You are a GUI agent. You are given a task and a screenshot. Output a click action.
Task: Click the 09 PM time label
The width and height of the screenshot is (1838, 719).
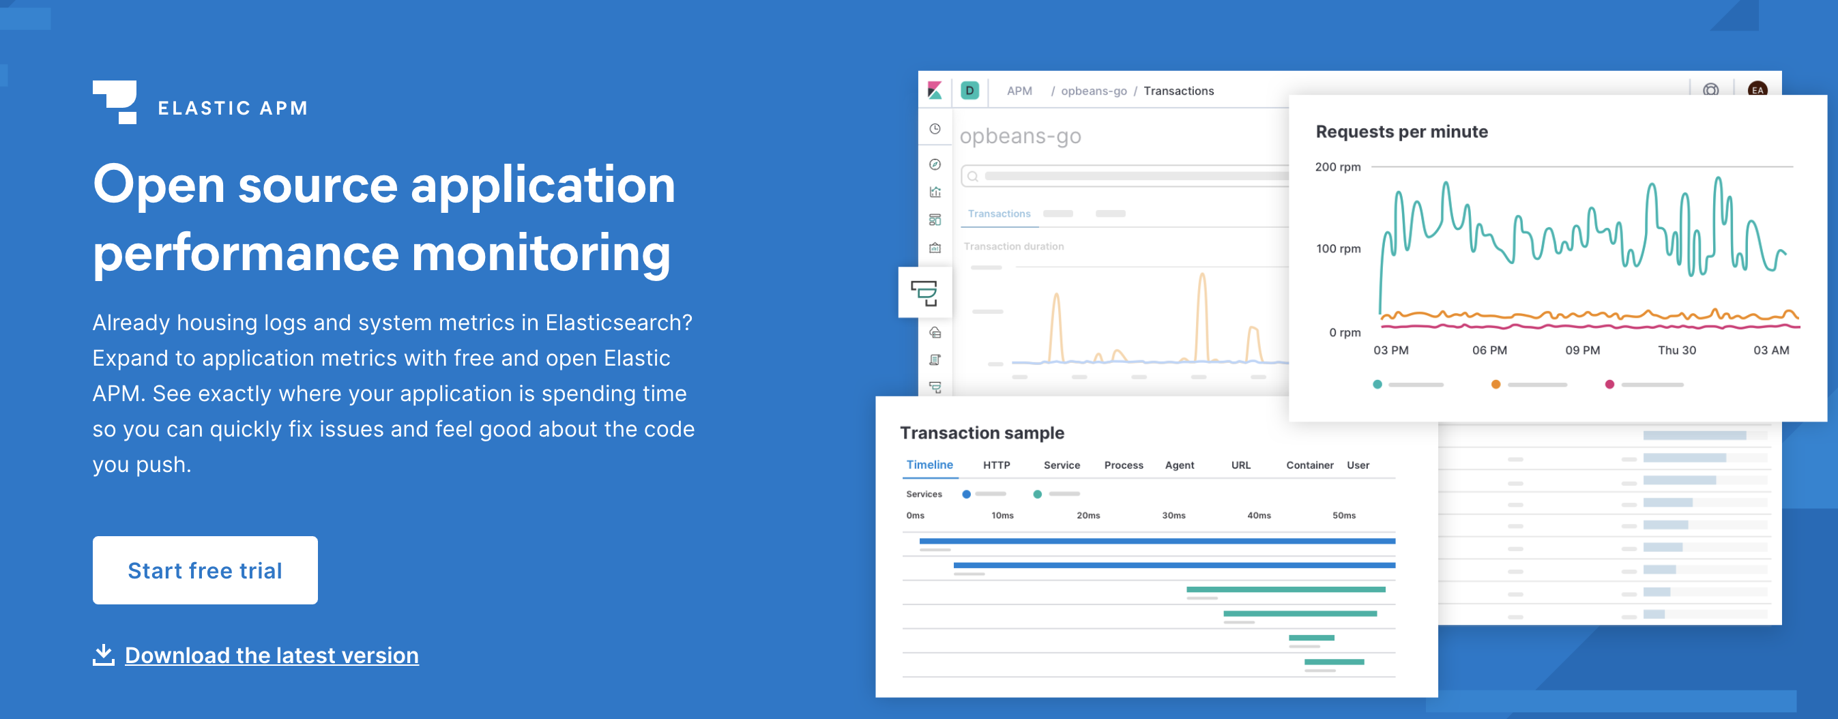click(x=1583, y=350)
